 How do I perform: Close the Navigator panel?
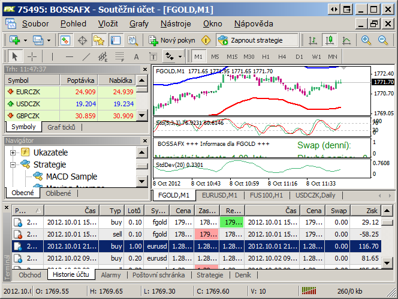[x=145, y=140]
